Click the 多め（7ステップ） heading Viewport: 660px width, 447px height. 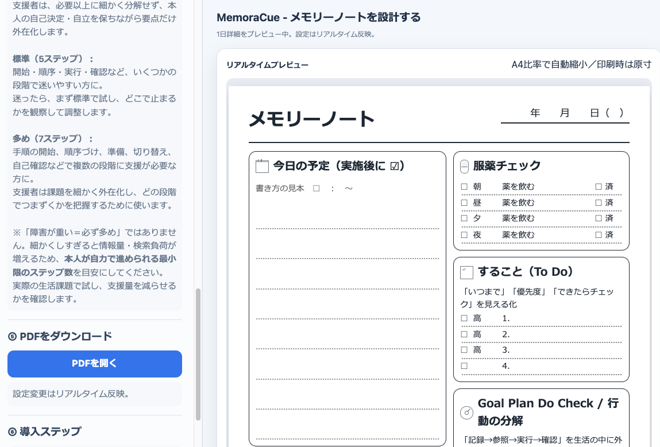tap(53, 138)
